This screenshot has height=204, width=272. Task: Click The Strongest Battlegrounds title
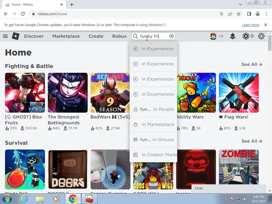coord(64,120)
